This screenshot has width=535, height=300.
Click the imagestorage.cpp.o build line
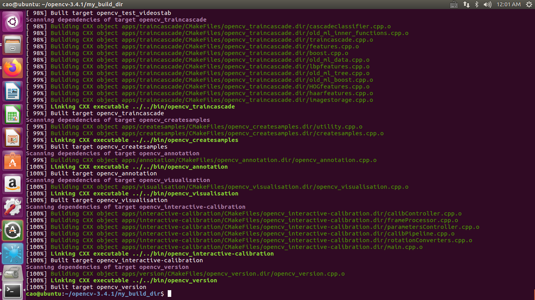200,100
